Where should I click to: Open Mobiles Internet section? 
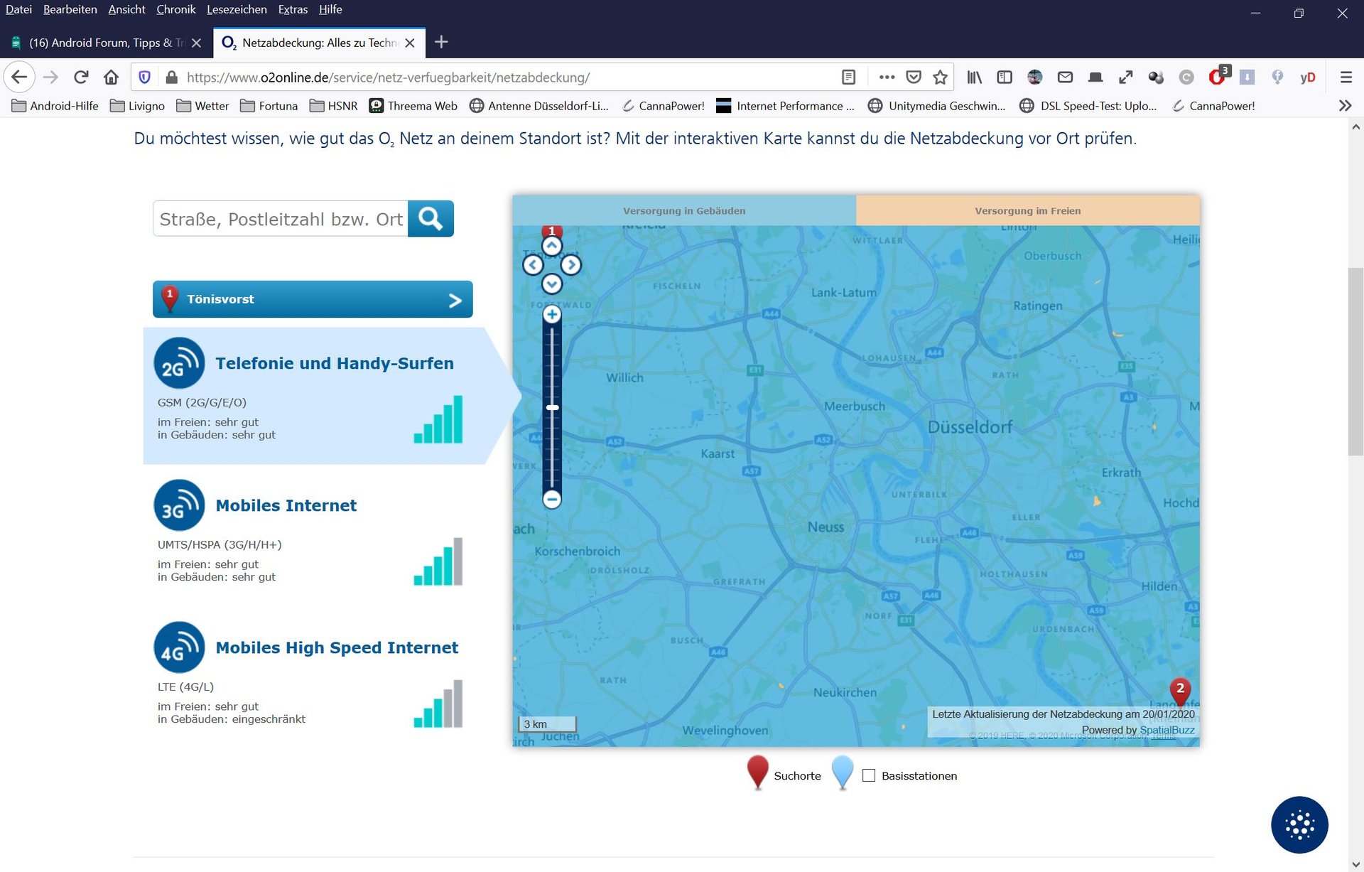(x=286, y=505)
